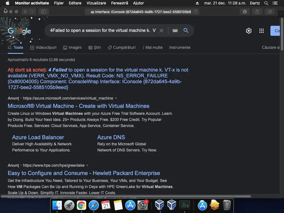
Task: Open Google quick settings gear
Action: point(249,31)
